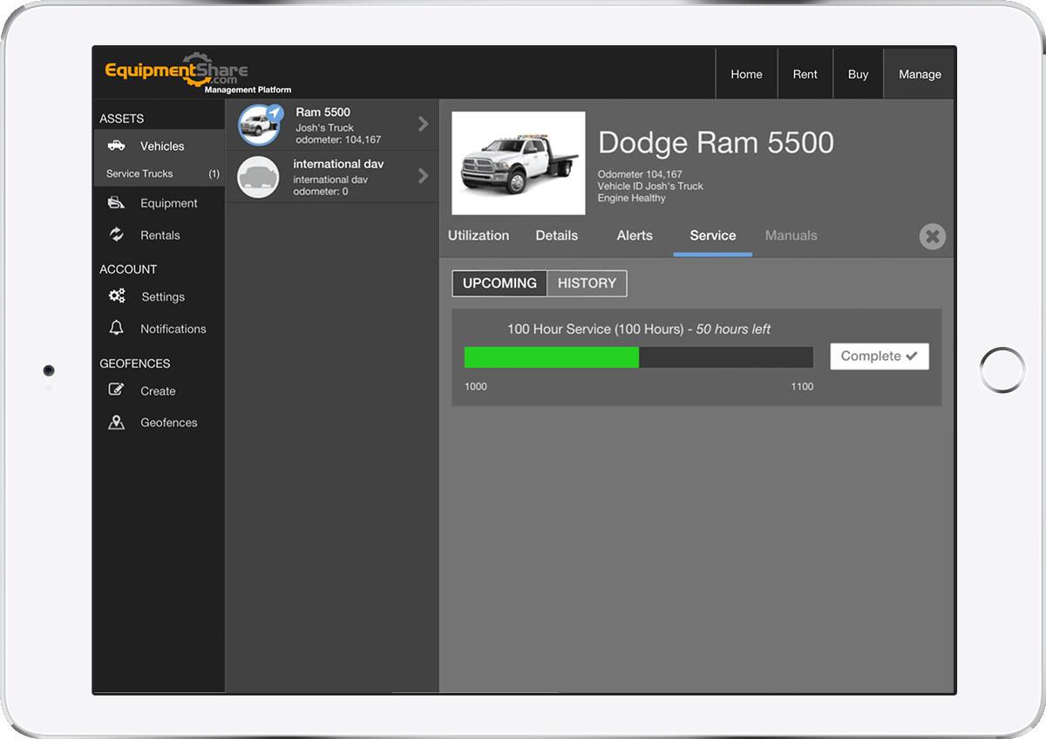The height and width of the screenshot is (739, 1046).
Task: Click the Equipment excavator icon
Action: 116,203
